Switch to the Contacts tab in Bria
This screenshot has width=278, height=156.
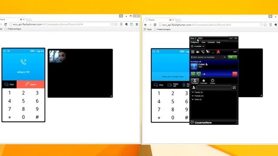[x=195, y=81]
